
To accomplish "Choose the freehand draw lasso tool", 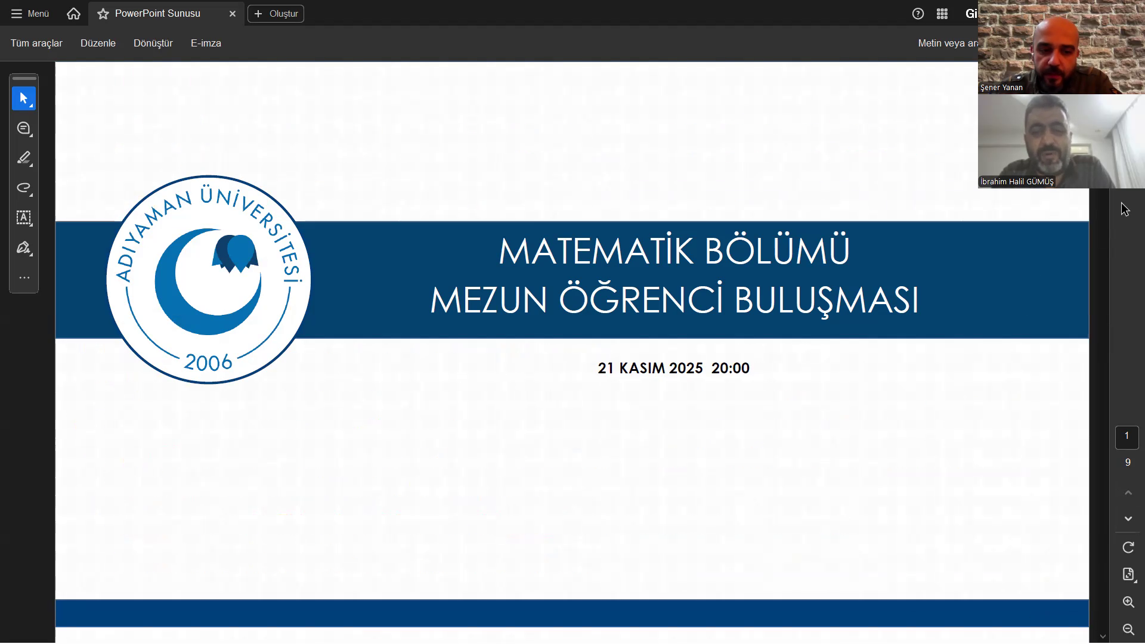I will [24, 188].
